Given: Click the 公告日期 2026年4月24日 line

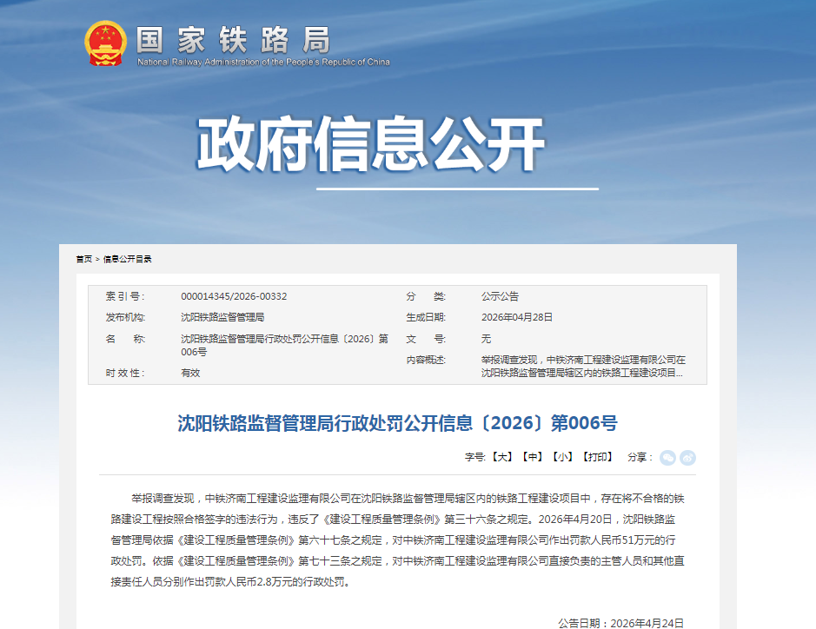Looking at the screenshot, I should (620, 623).
